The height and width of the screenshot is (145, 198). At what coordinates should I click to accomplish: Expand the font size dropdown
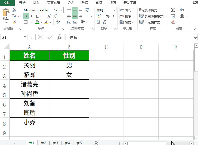[x=62, y=10]
